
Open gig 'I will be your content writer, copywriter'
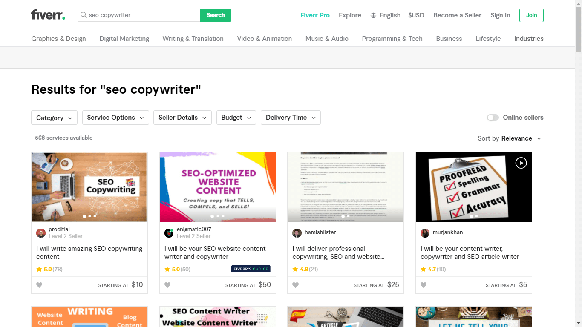click(x=470, y=252)
